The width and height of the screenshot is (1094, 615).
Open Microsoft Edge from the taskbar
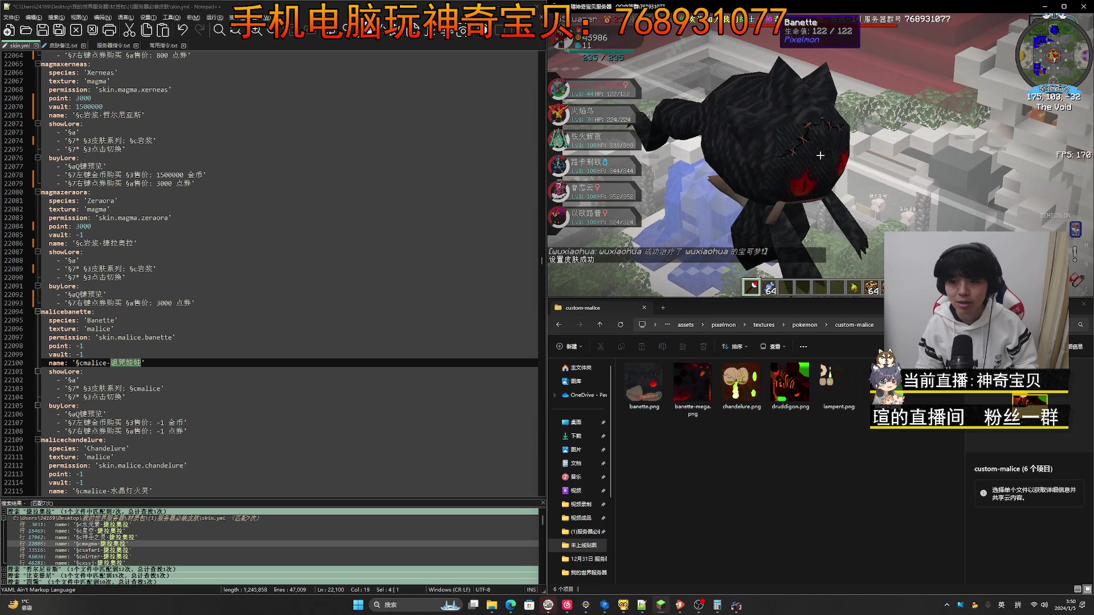(x=511, y=605)
